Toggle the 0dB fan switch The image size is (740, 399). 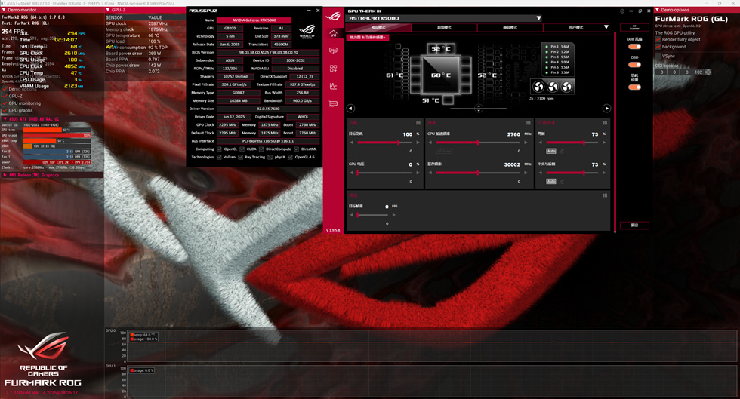click(x=635, y=47)
